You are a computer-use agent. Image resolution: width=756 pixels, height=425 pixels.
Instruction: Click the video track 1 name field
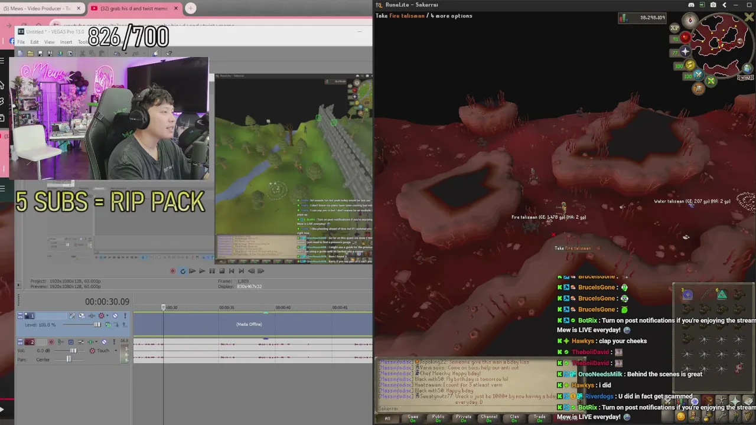(x=51, y=316)
